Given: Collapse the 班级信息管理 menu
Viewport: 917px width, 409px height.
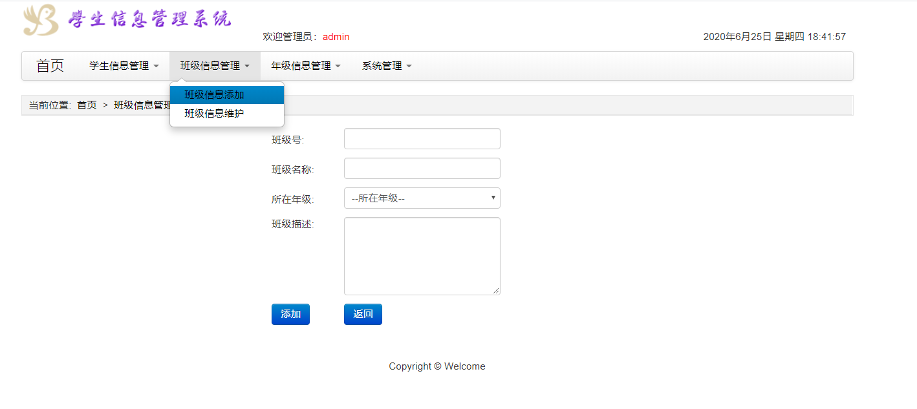Looking at the screenshot, I should [215, 66].
